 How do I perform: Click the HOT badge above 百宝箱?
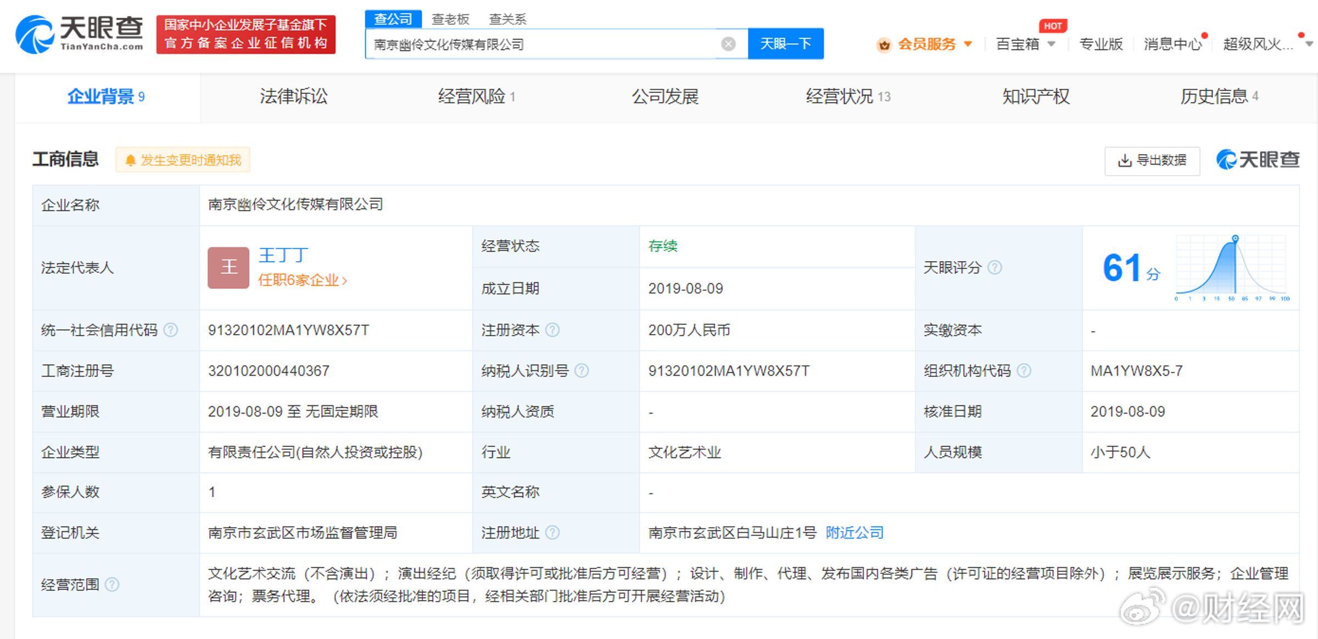1053,26
